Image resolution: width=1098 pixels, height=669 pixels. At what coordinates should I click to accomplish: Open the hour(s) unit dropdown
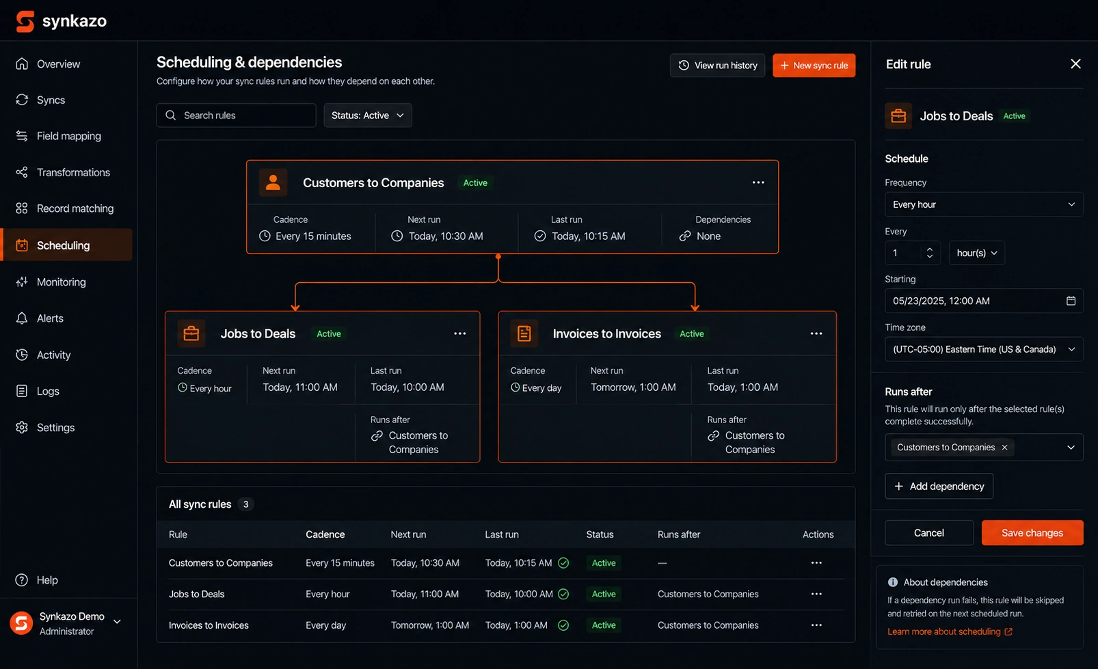pyautogui.click(x=977, y=253)
